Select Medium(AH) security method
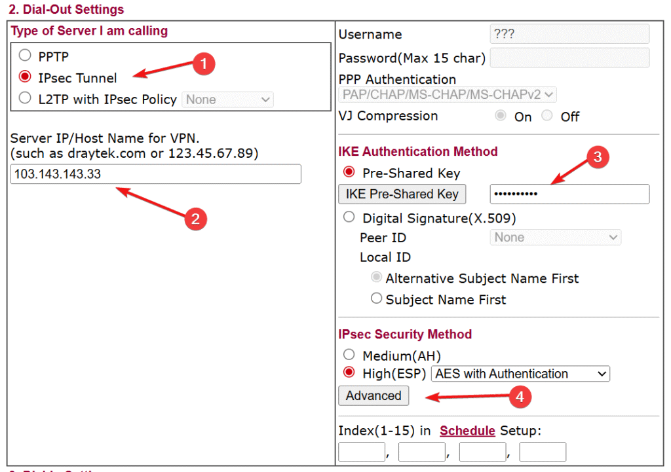This screenshot has height=472, width=671. point(349,355)
